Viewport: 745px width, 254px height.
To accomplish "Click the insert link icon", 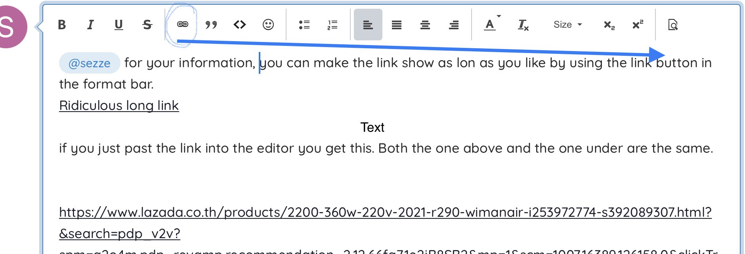I will click(x=182, y=25).
